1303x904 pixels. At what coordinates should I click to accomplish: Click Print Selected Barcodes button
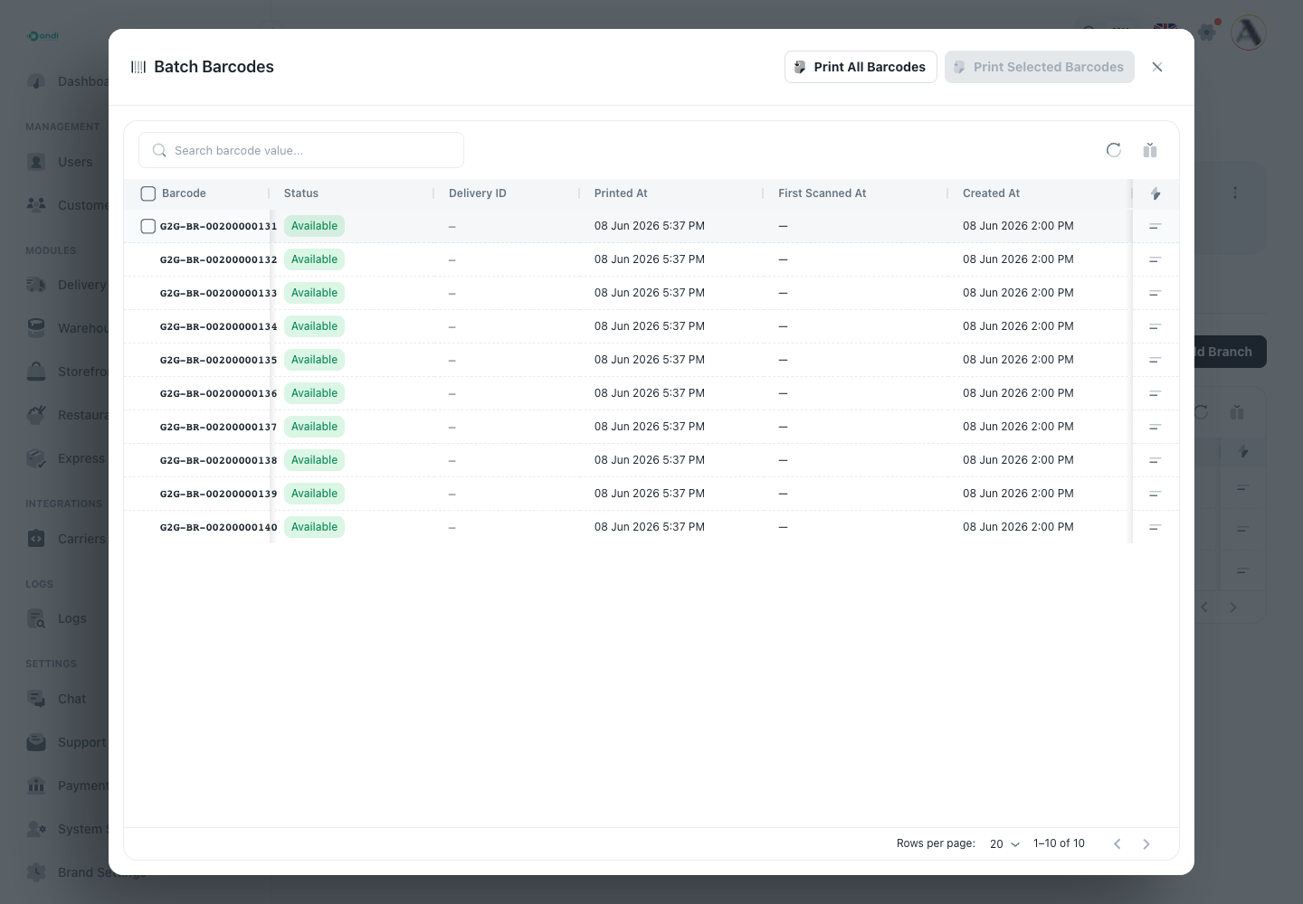(1040, 67)
